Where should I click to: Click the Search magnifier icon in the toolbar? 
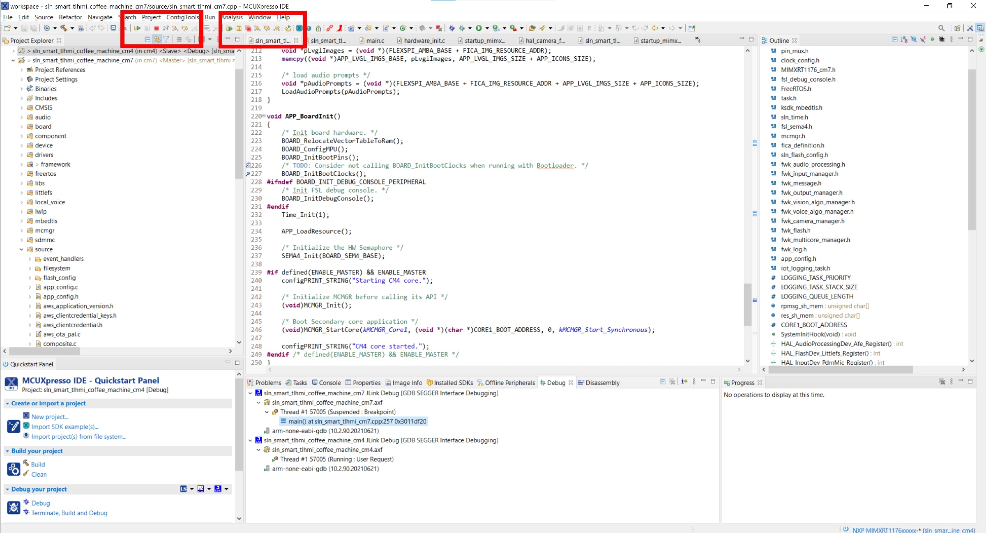pyautogui.click(x=941, y=28)
